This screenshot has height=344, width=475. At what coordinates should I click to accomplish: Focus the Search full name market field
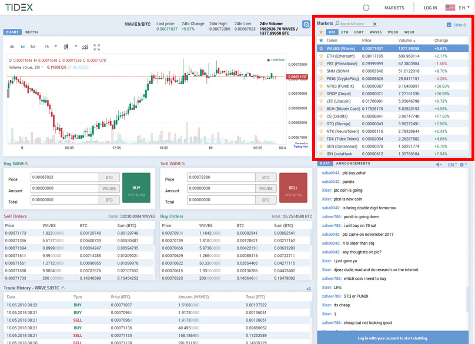(x=356, y=24)
